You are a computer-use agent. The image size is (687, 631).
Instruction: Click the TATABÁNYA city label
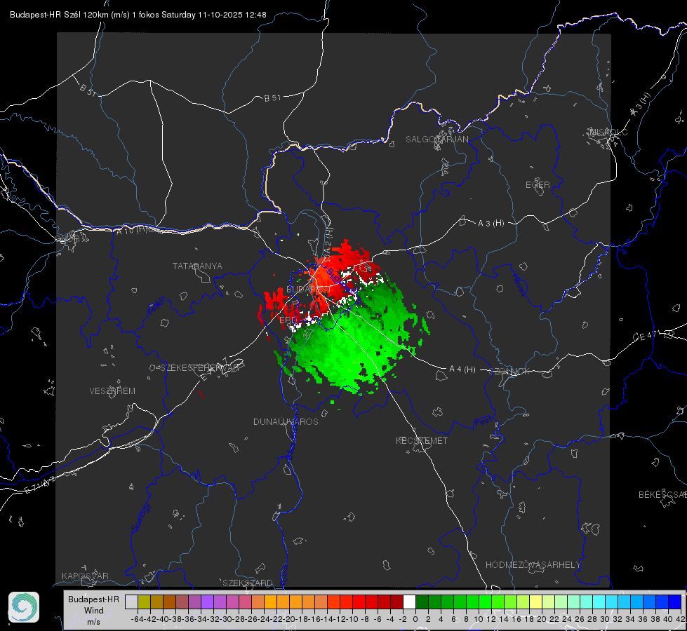pos(197,266)
